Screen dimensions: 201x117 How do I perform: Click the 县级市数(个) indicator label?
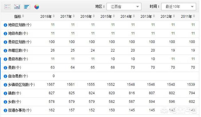(x=18, y=59)
